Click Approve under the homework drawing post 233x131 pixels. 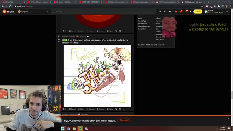click(x=91, y=109)
